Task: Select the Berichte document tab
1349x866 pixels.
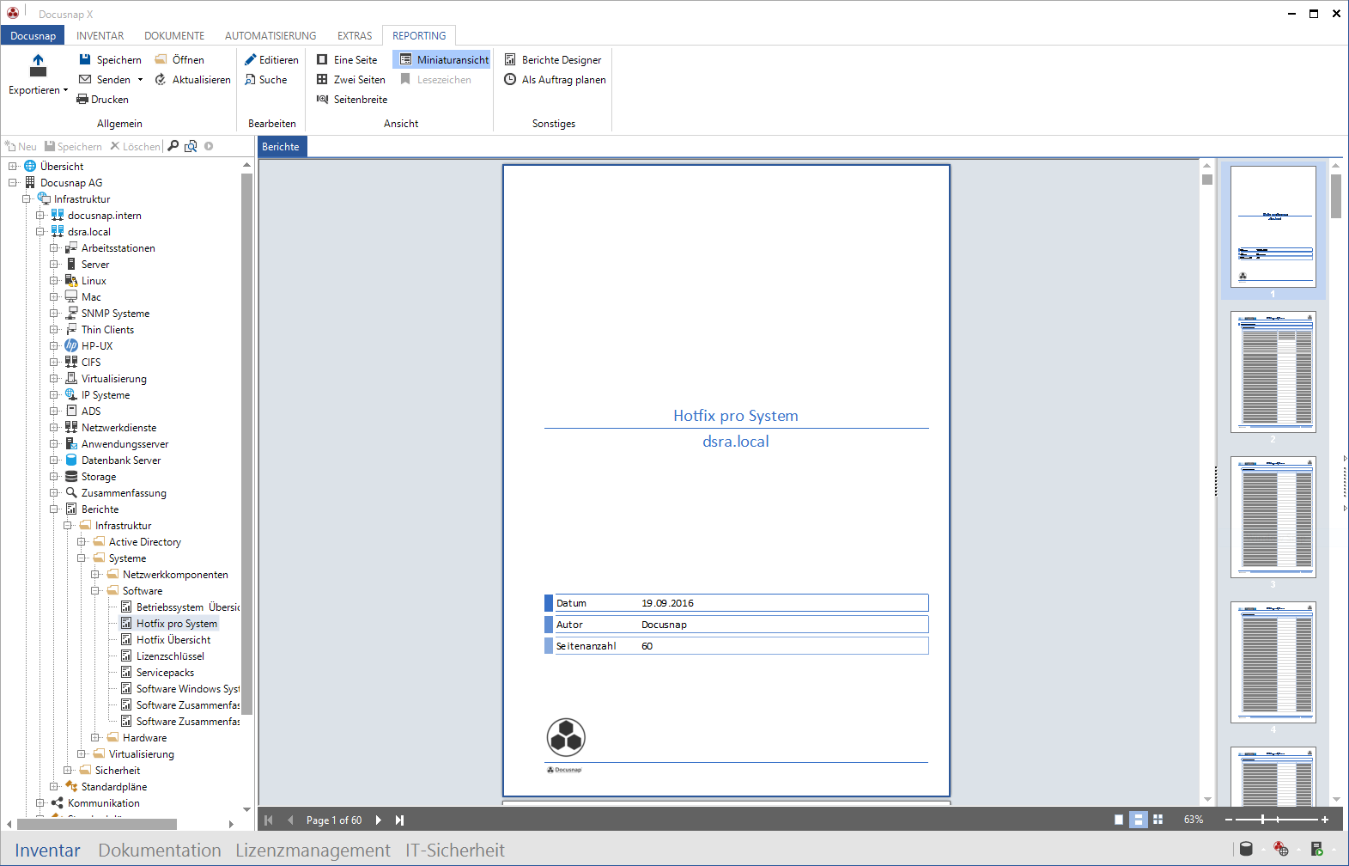Action: (x=281, y=147)
